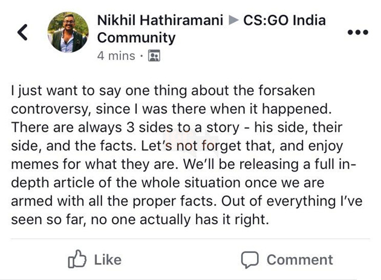Go back using the left chevron arrow
This screenshot has width=381, height=280.
[x=23, y=33]
